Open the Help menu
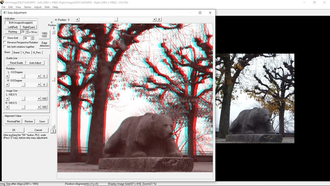Image resolution: width=330 pixels, height=186 pixels. point(55,7)
